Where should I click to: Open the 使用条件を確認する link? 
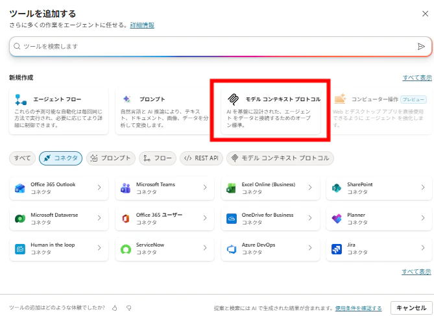(x=359, y=308)
